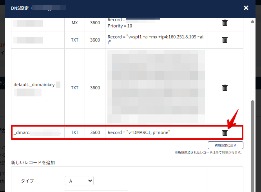This screenshot has height=192, width=261.
Task: Click the 初期設定に戻す button
Action: click(225, 145)
